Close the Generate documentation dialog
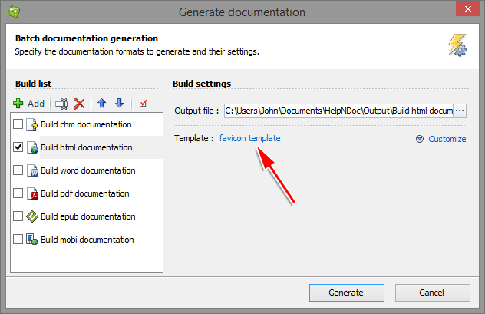 tap(467, 8)
